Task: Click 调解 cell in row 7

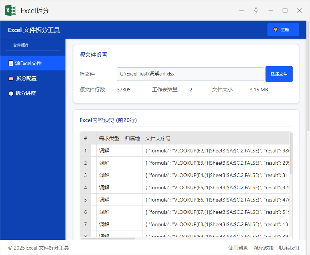Action: pos(109,224)
